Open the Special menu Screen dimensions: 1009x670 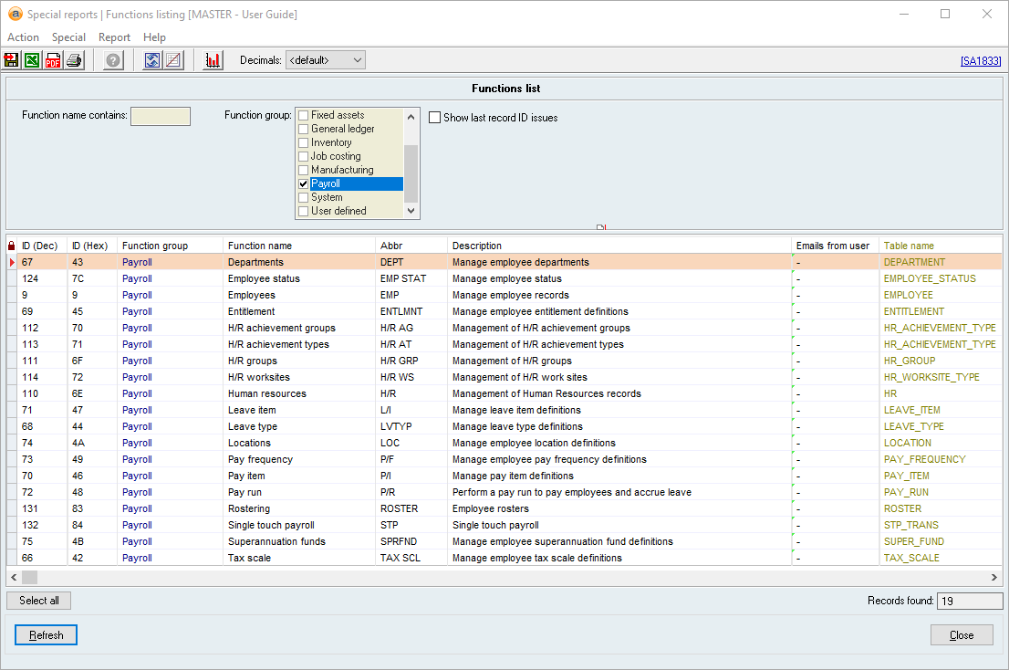[68, 37]
